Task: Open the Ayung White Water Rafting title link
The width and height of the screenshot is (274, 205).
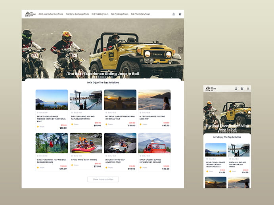Action: [85, 160]
